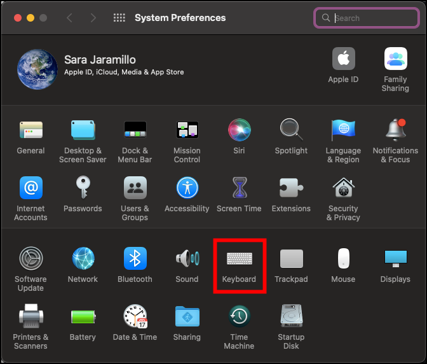Open the Trackpad preferences
Screen dimensions: 427x364
pyautogui.click(x=291, y=260)
